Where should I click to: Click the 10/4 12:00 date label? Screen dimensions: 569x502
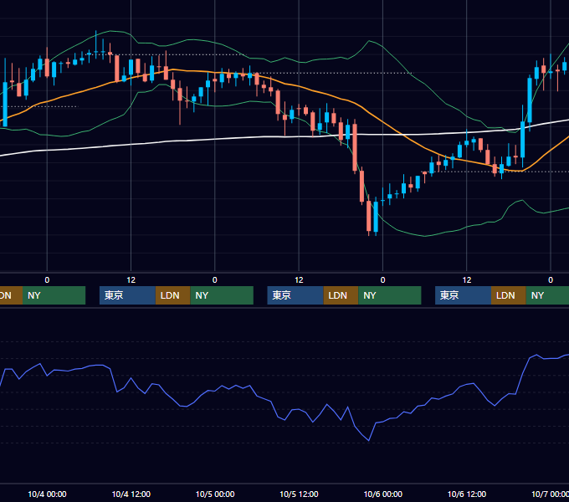(131, 494)
